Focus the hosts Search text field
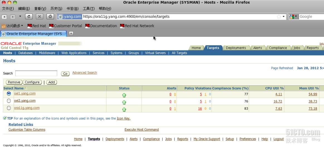Viewport: 324px width, 147px height. coord(36,73)
